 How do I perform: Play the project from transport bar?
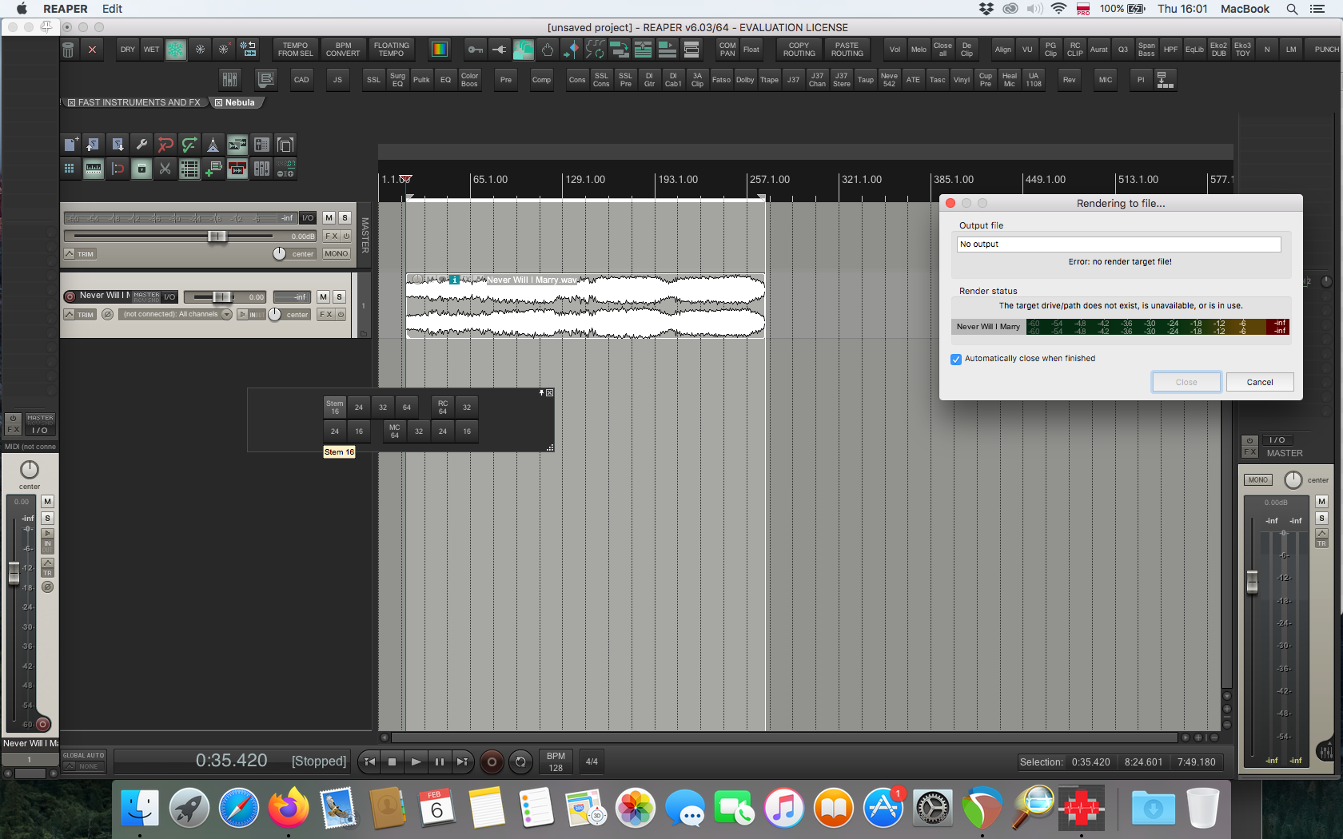pyautogui.click(x=416, y=761)
